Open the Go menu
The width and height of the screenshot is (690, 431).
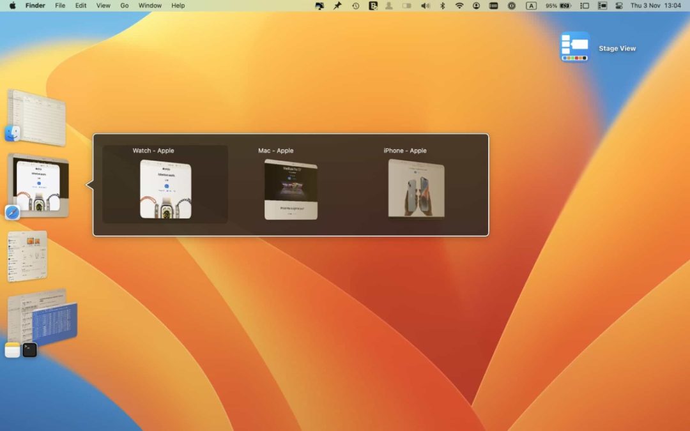click(x=124, y=6)
